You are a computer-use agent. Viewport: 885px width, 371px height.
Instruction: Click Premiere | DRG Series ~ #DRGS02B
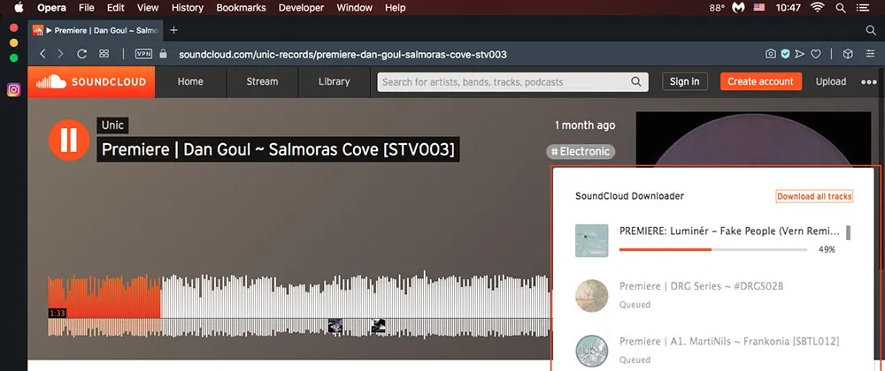tap(701, 286)
